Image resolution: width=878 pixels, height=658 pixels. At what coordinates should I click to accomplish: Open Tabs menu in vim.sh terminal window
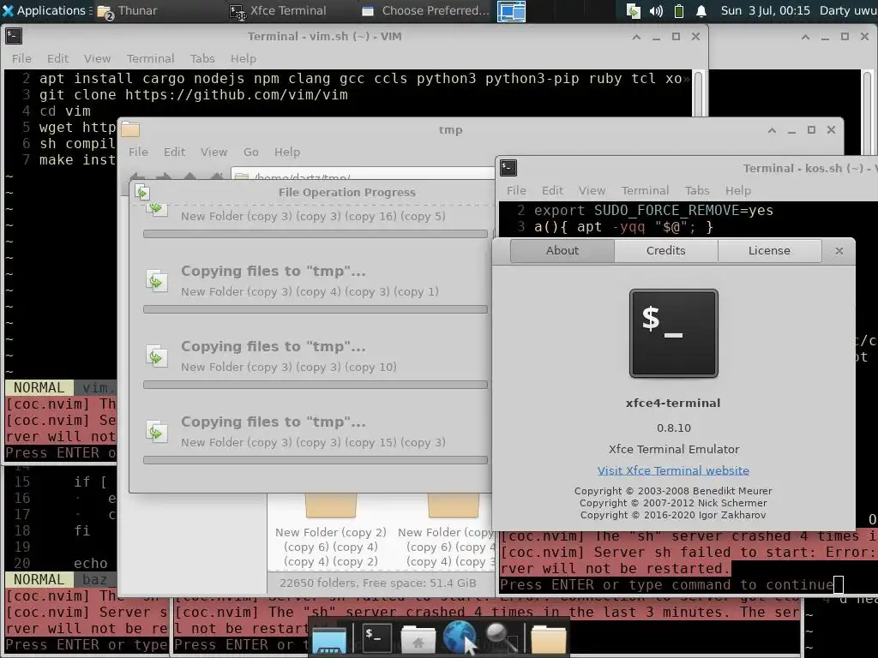(202, 58)
